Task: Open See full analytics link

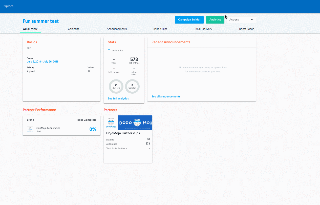Action: click(x=118, y=98)
